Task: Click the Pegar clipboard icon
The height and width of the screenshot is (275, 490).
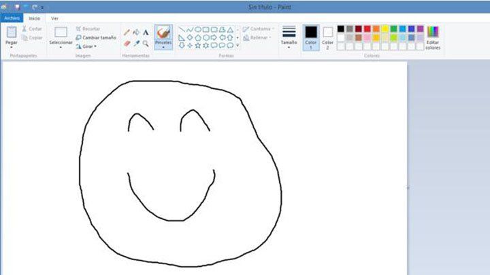Action: (12, 33)
